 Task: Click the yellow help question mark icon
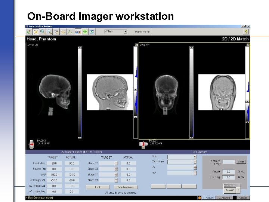click(246, 31)
